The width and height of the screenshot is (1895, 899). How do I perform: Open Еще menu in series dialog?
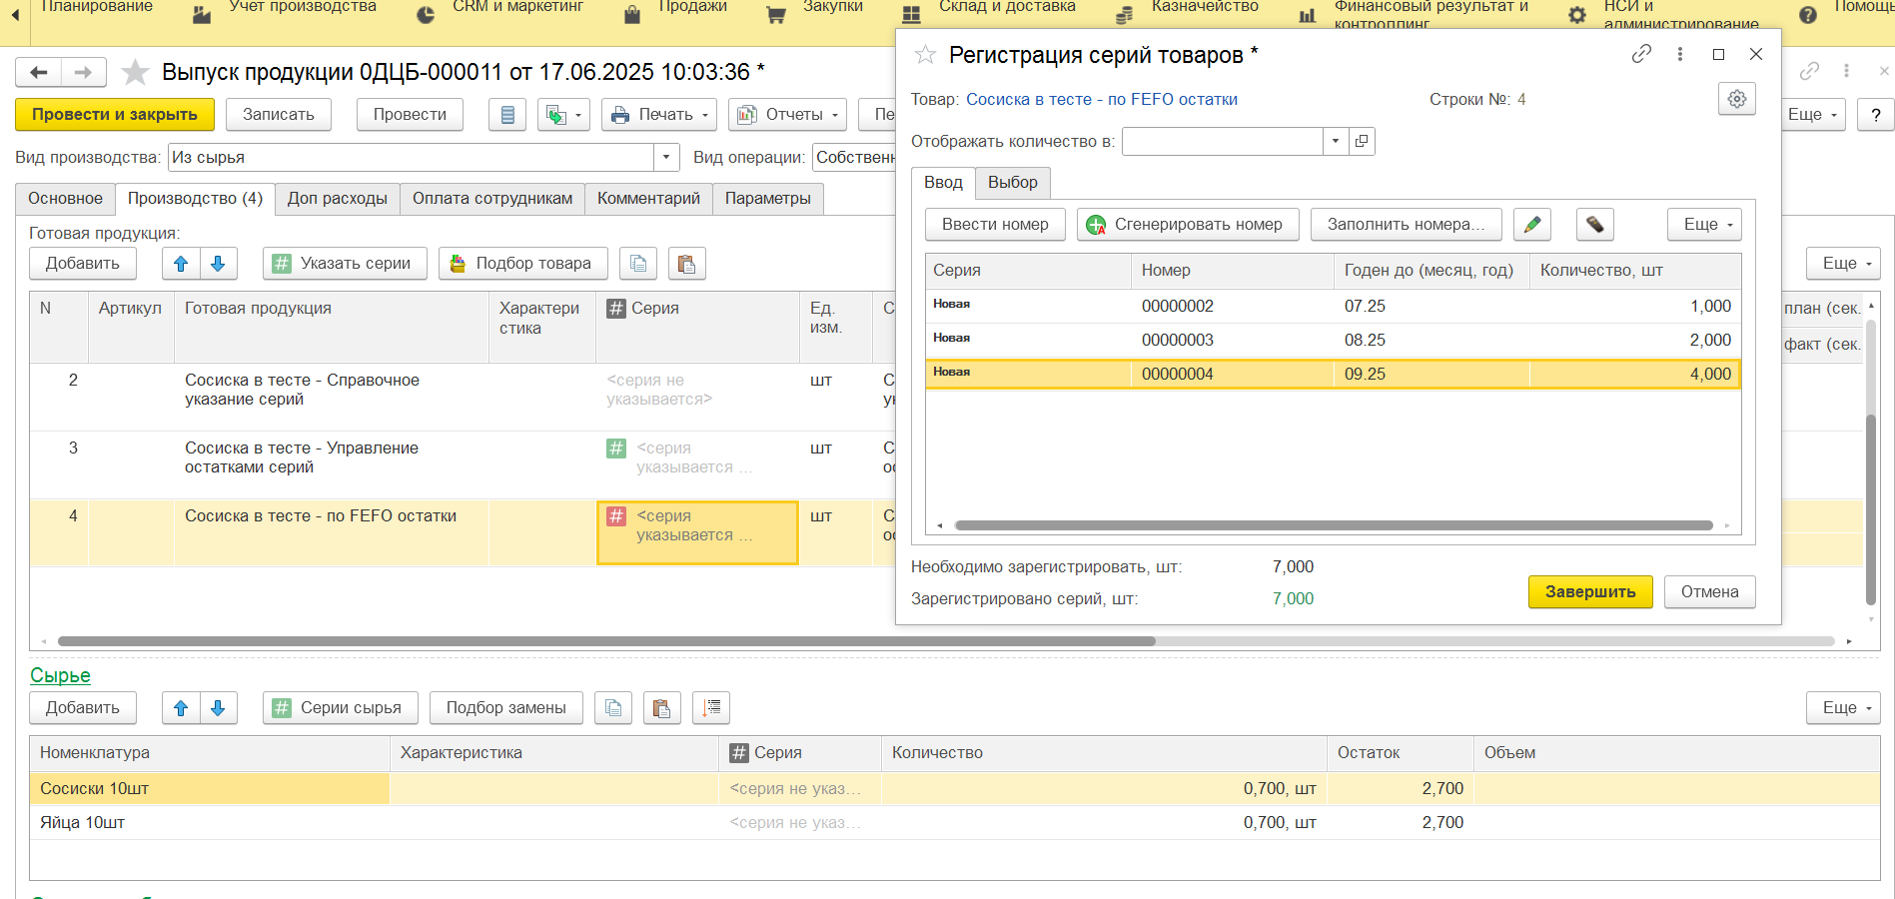point(1703,225)
